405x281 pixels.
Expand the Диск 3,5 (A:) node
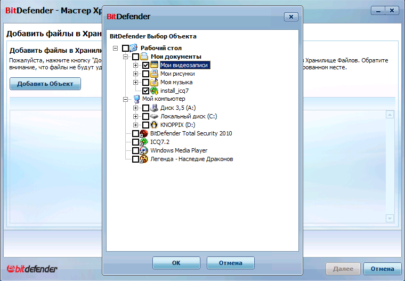pyautogui.click(x=135, y=108)
